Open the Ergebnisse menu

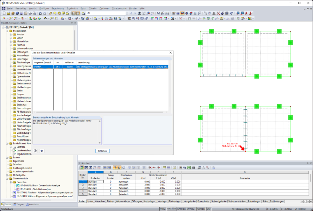coord(72,8)
